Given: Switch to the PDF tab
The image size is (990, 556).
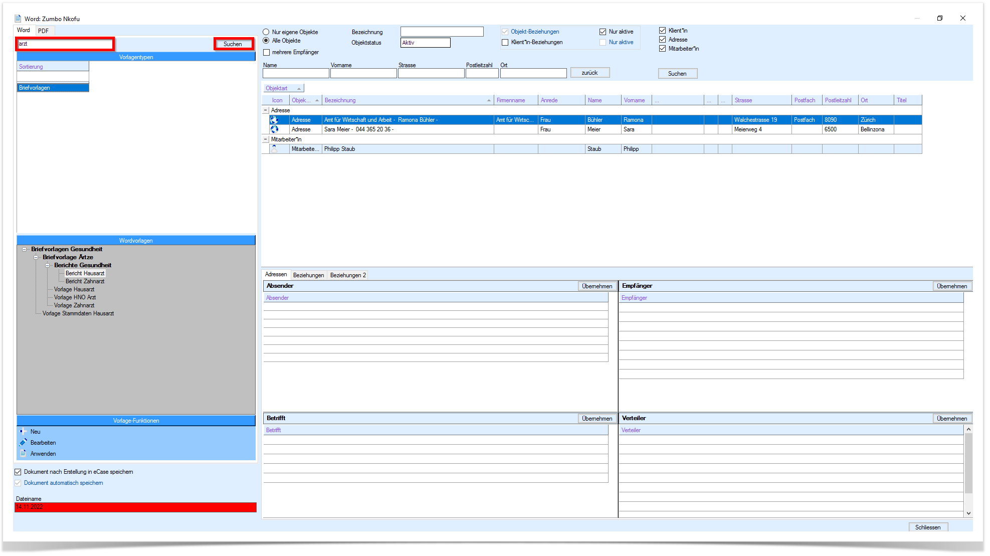Looking at the screenshot, I should [x=44, y=31].
